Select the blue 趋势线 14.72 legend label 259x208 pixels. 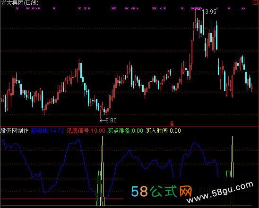tap(47, 131)
